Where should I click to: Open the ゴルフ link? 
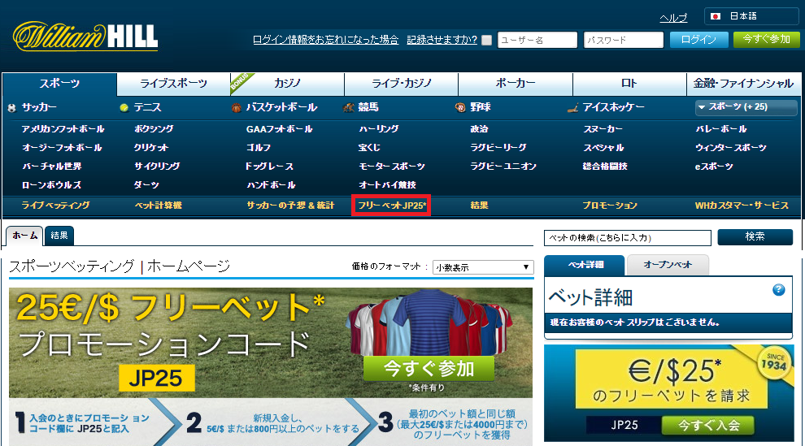pyautogui.click(x=259, y=148)
